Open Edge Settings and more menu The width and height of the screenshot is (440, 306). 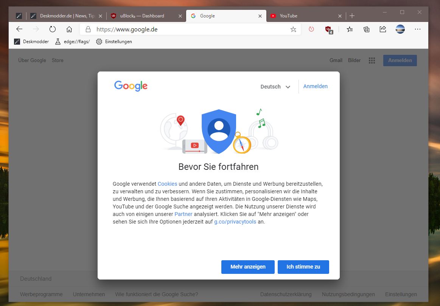coord(418,29)
